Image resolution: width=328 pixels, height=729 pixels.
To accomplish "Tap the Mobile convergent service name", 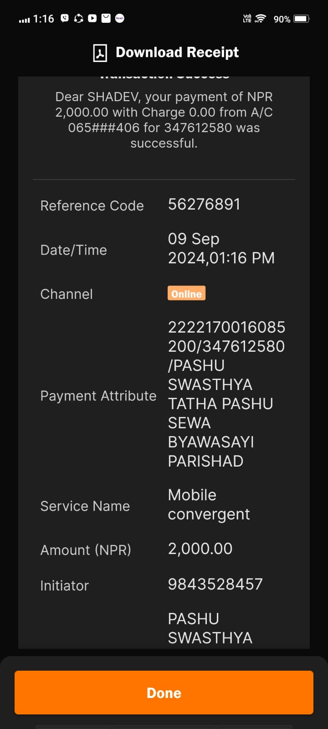I will pos(209,504).
